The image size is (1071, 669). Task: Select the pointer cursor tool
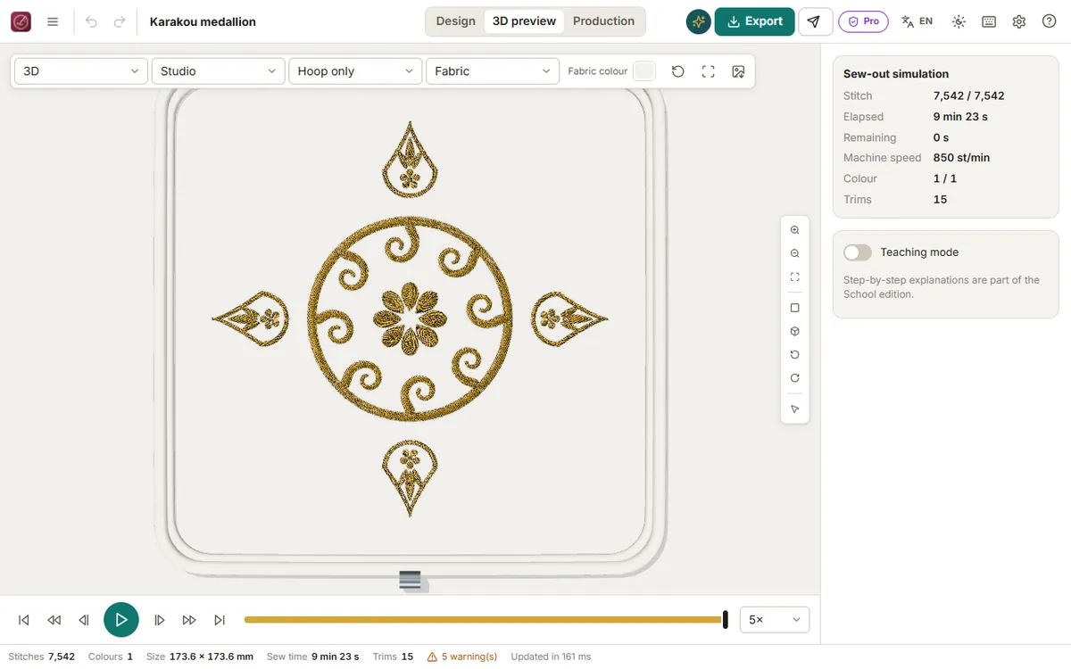(795, 409)
